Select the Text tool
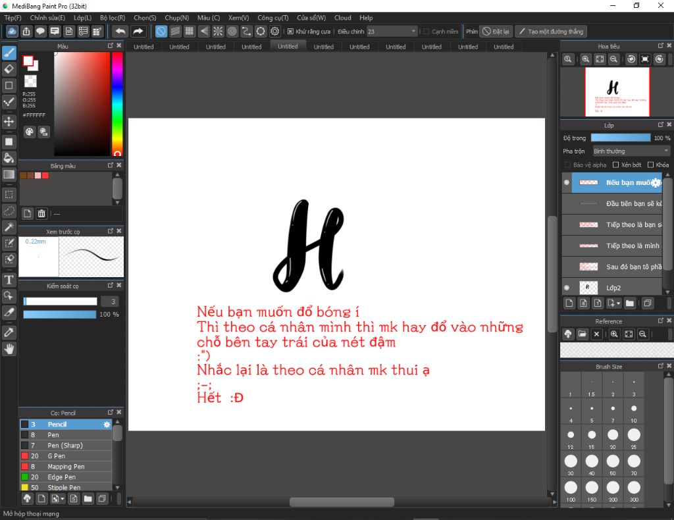Viewport: 674px width, 520px height. point(9,280)
